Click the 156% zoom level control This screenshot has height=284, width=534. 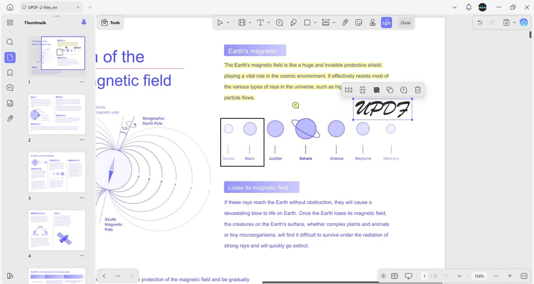coord(479,276)
